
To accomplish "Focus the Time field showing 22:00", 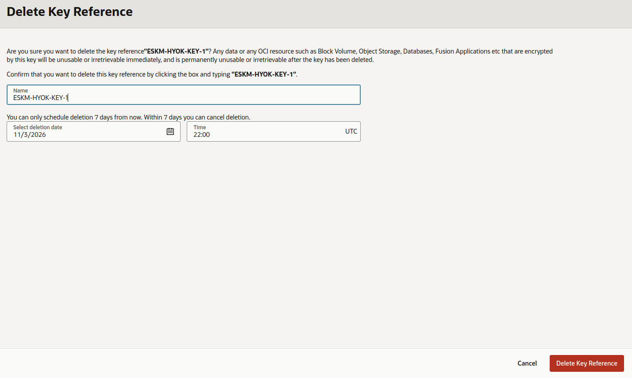I will point(274,131).
